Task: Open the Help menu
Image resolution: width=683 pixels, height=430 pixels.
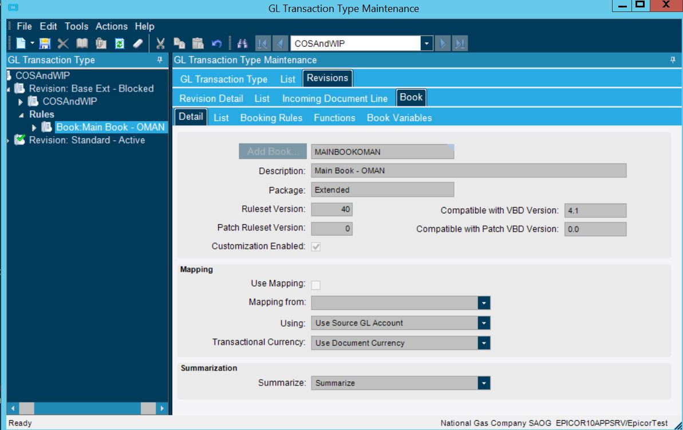Action: 145,26
